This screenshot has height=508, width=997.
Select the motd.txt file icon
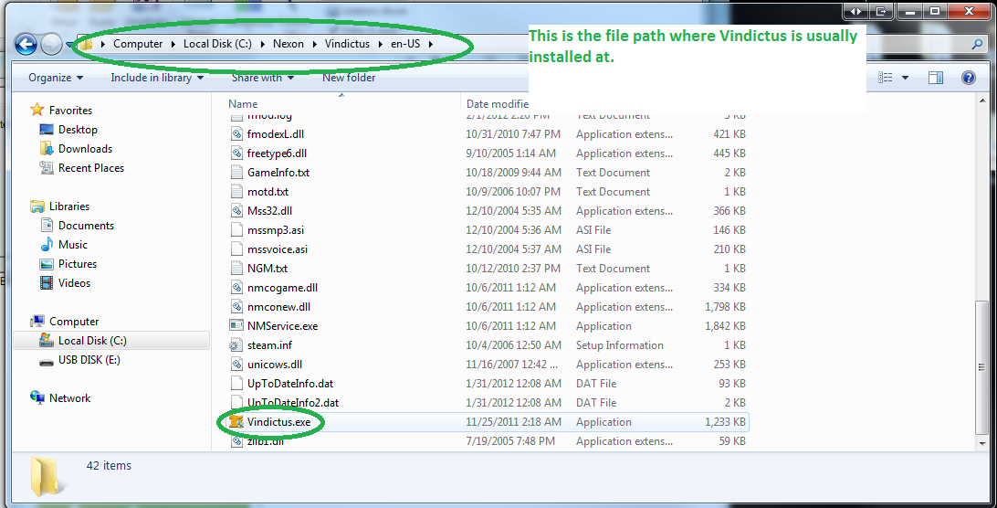(236, 192)
